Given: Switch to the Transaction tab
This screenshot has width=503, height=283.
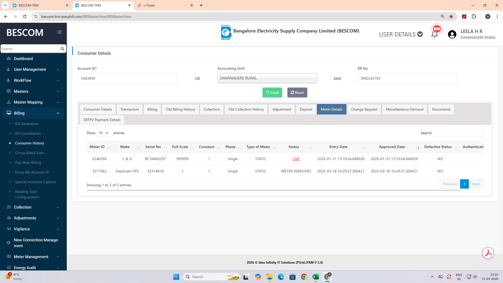Looking at the screenshot, I should [129, 110].
